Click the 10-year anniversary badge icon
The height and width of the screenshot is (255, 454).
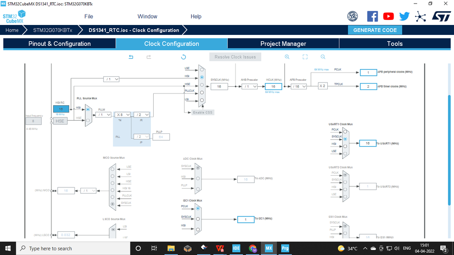(x=352, y=16)
